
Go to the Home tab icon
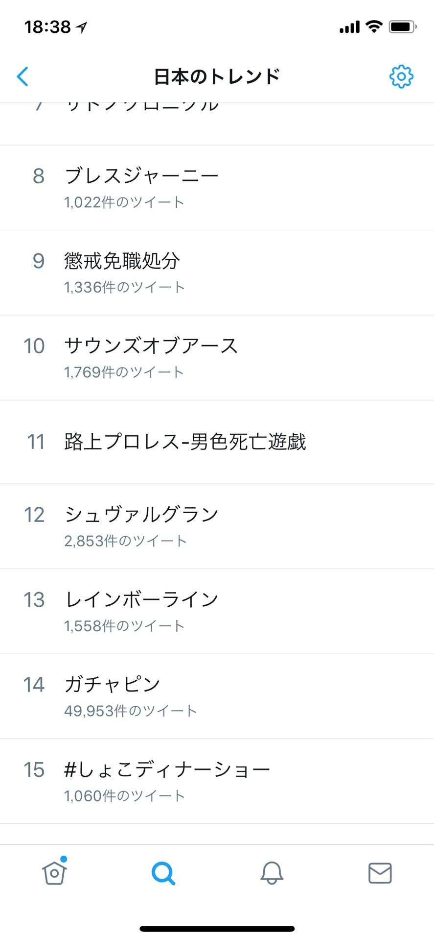point(54,872)
